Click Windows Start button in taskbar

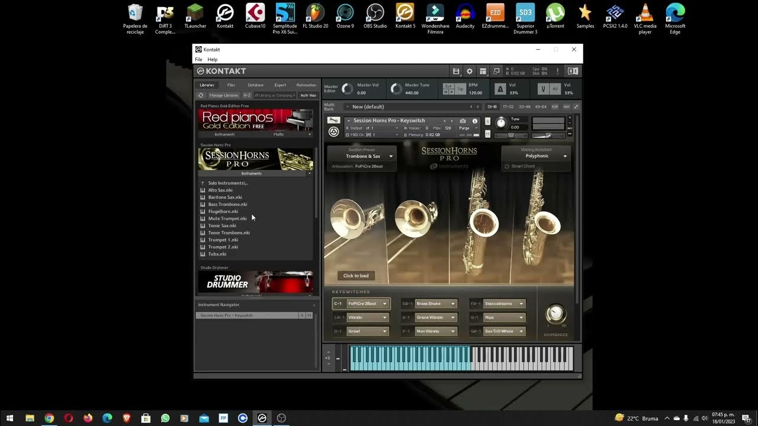[10, 418]
